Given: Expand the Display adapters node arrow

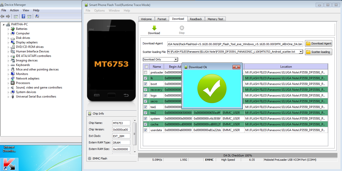Looking at the screenshot, I should click(8, 42).
